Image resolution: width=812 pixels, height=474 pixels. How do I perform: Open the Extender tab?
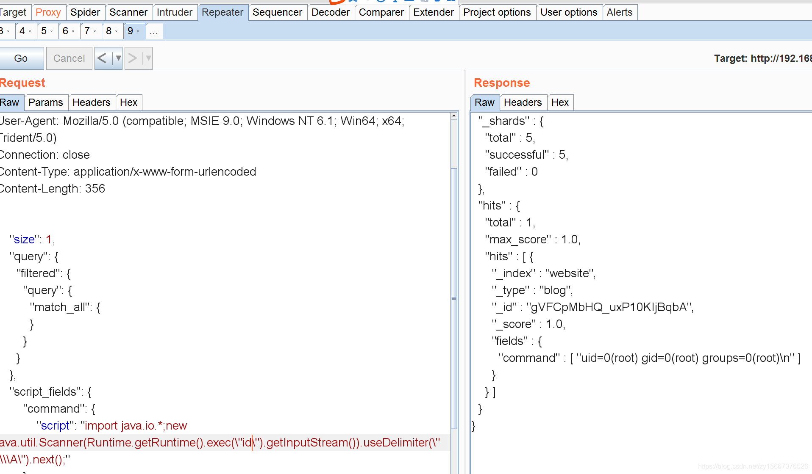434,12
